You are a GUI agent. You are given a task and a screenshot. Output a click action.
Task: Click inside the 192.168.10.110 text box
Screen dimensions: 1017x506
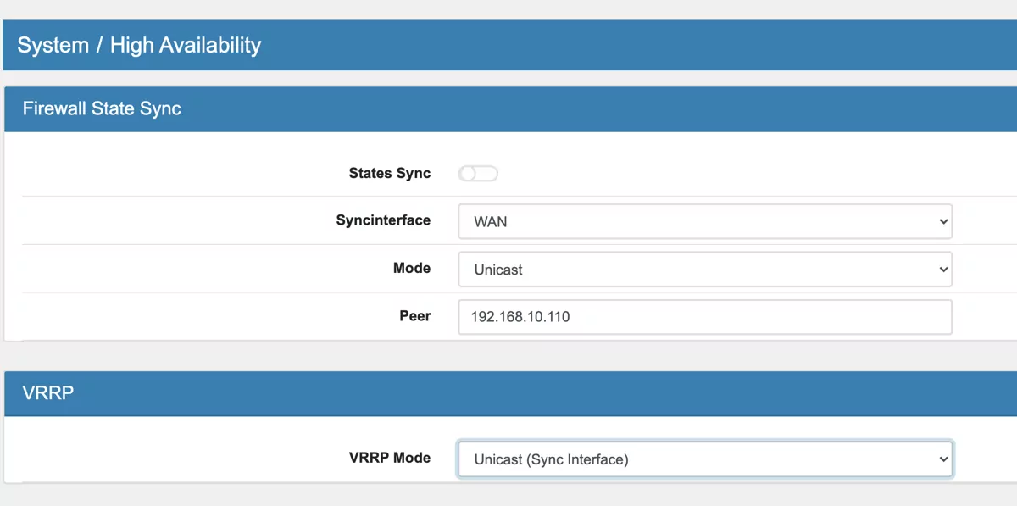[703, 316]
